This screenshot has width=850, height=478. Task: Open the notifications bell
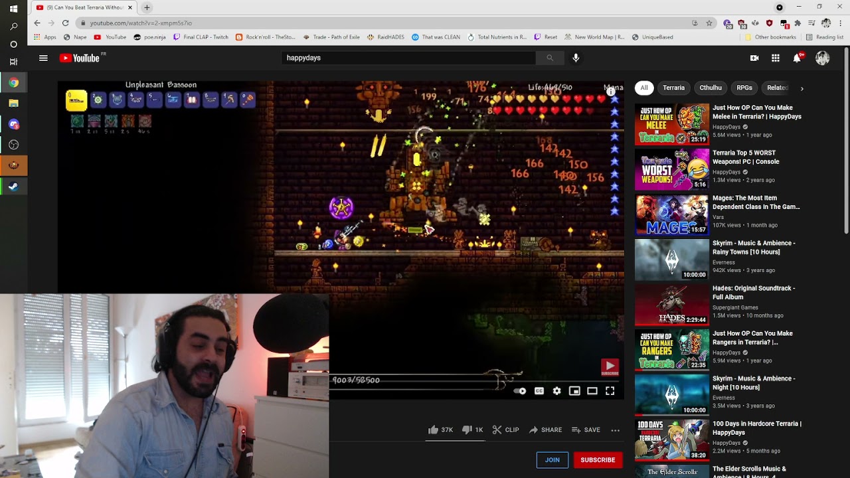(797, 58)
